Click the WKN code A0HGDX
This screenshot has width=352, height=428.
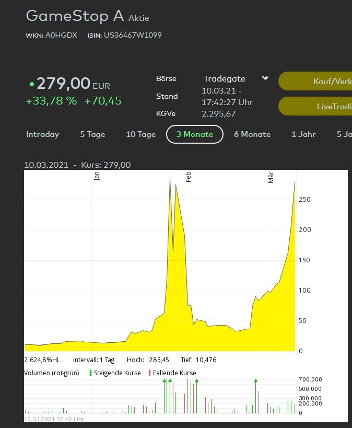(x=61, y=35)
